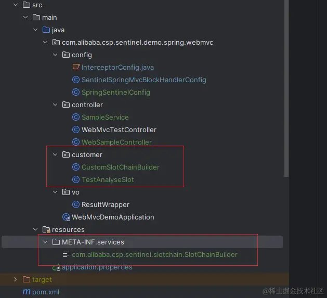Viewport: 327px width, 298px height.
Task: Select the com.alibaba.csp.sentinel.demo.spring.webmvc package name
Action: point(138,43)
